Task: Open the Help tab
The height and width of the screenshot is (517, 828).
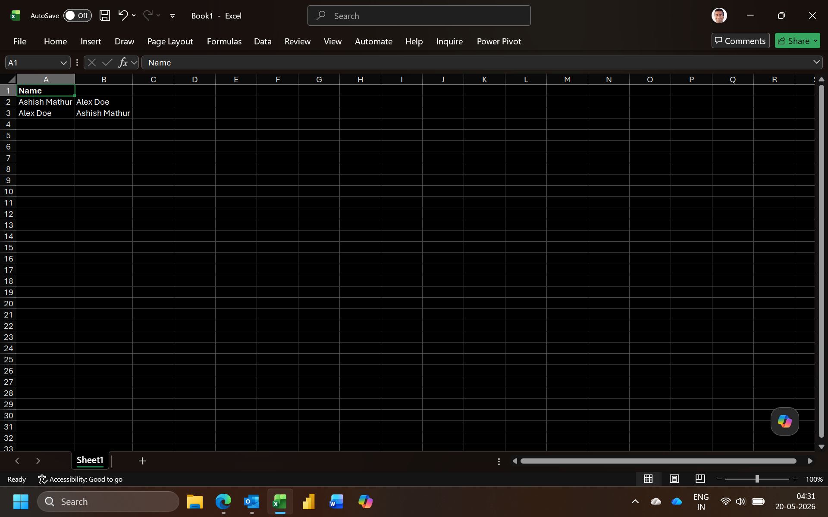Action: tap(414, 41)
